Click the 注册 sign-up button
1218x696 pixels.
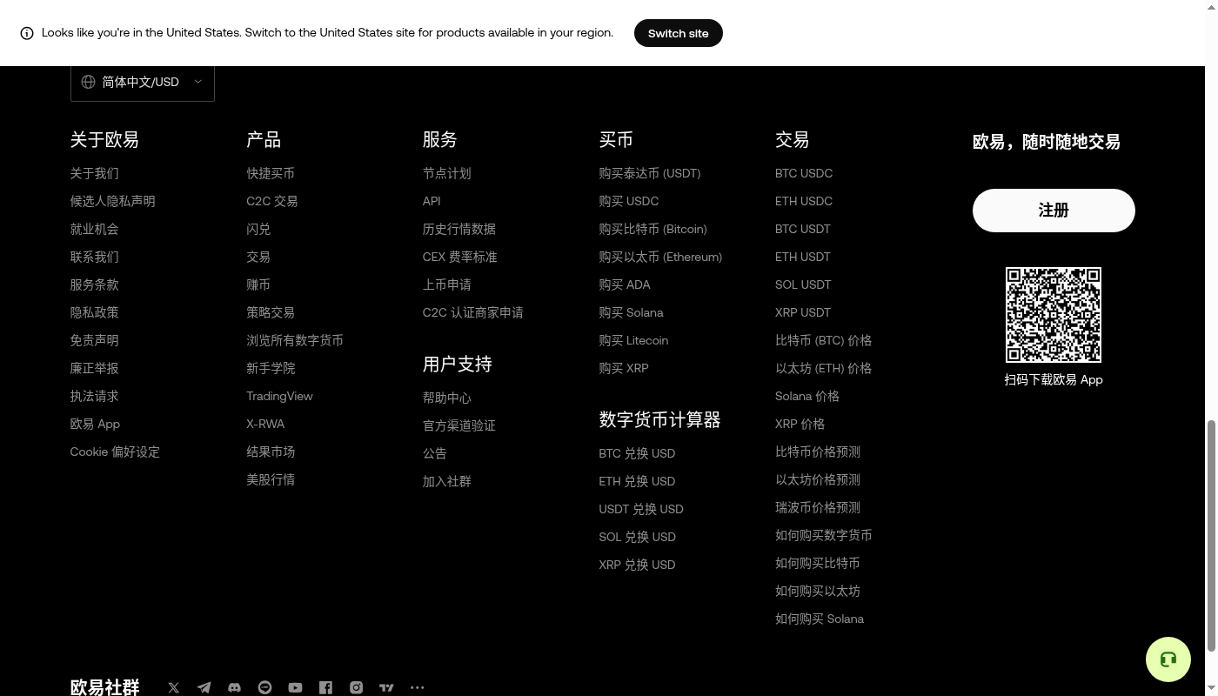click(x=1054, y=211)
